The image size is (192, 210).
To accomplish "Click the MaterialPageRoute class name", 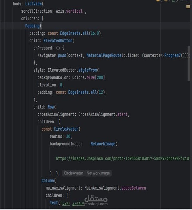I will click(104, 55).
